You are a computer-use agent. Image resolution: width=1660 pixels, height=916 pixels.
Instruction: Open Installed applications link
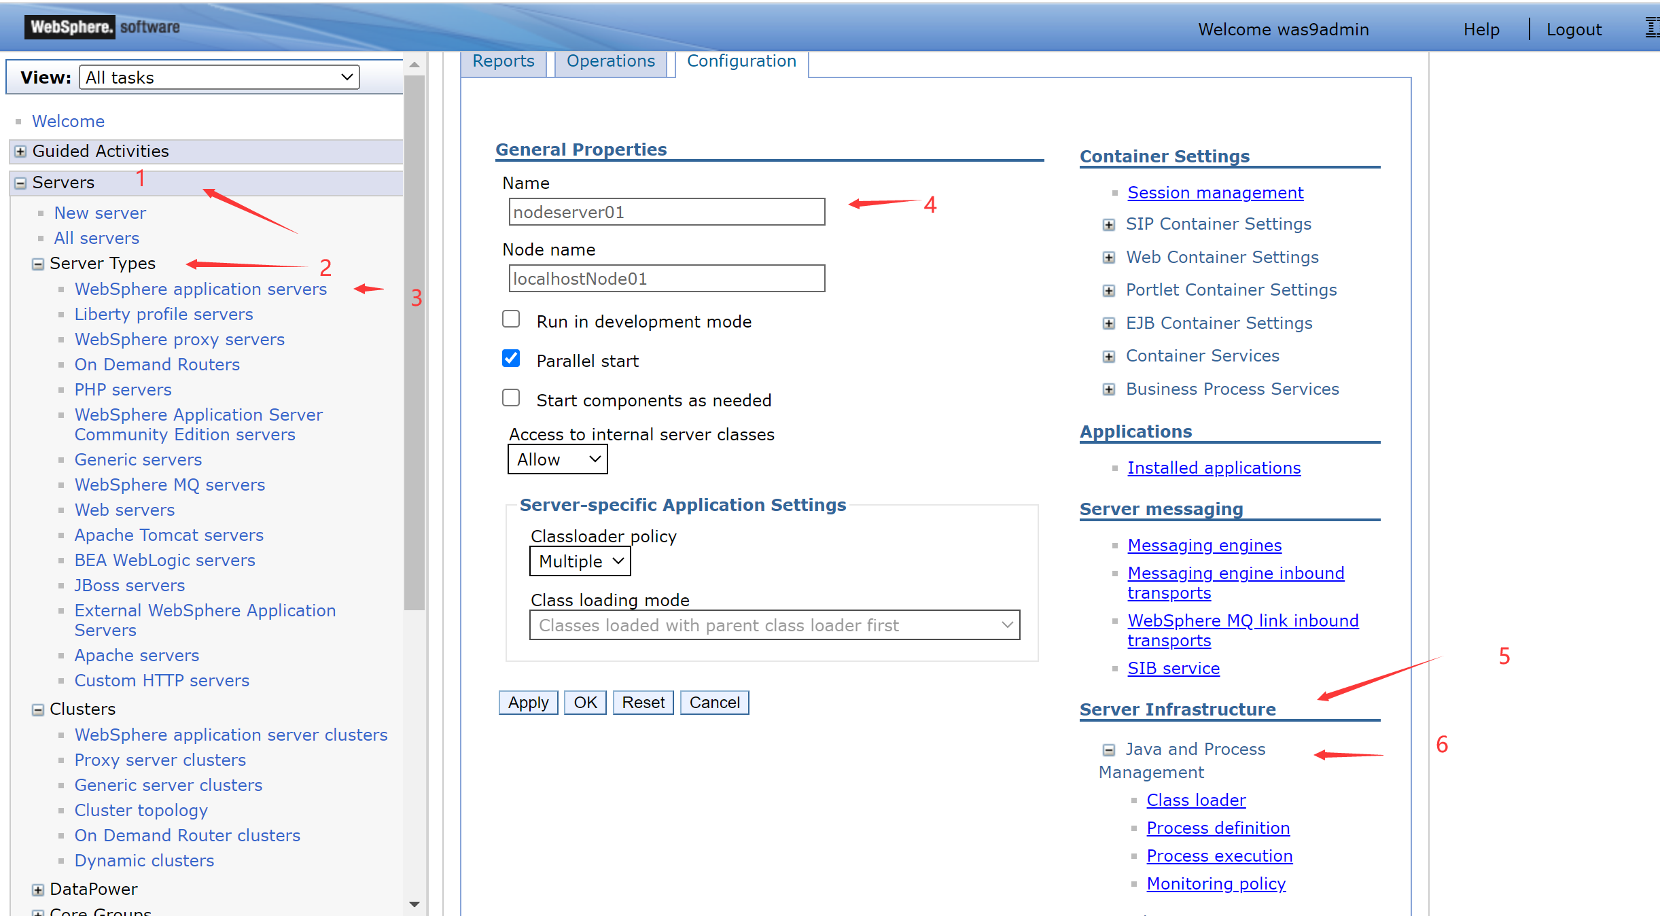pyautogui.click(x=1214, y=468)
